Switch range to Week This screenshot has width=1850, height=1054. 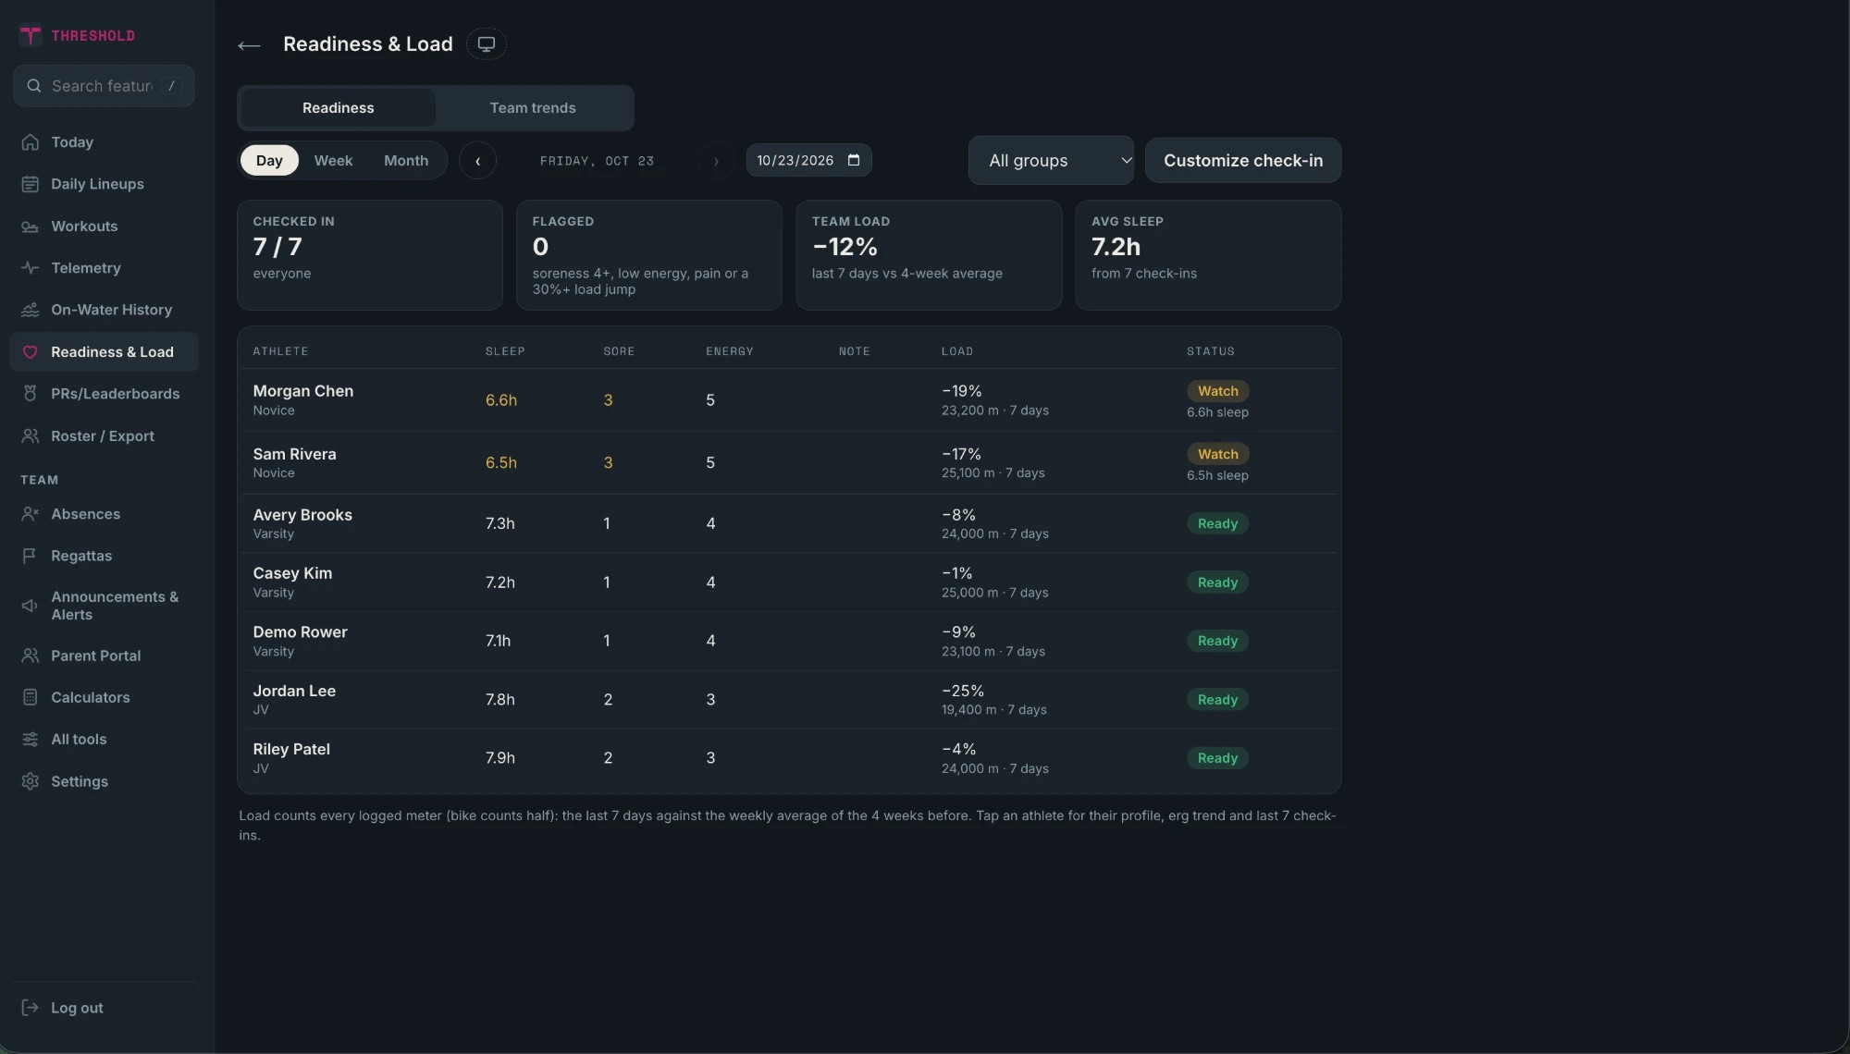click(333, 161)
